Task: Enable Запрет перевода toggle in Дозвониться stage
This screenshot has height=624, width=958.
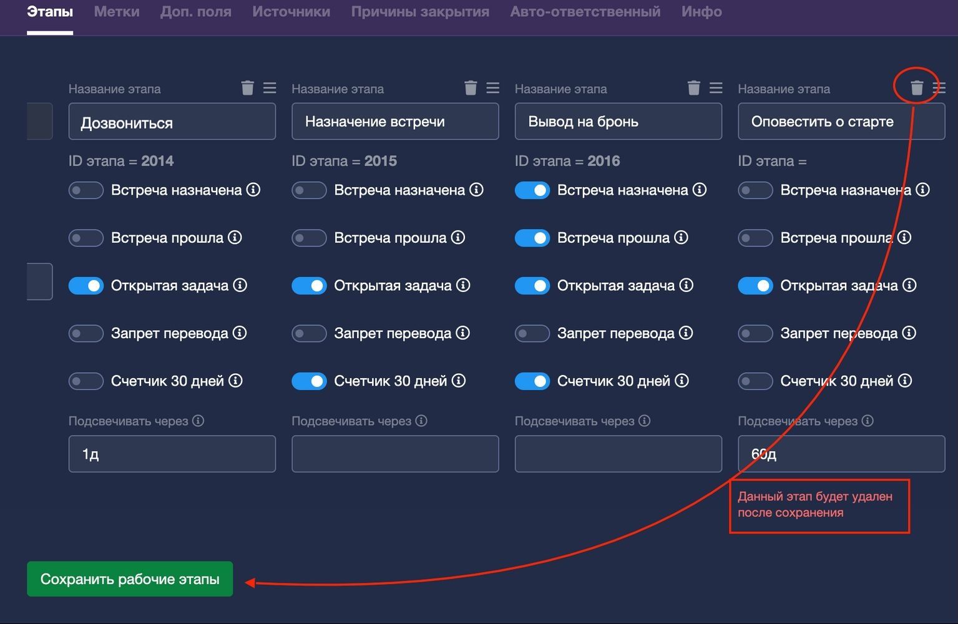Action: pyautogui.click(x=86, y=333)
